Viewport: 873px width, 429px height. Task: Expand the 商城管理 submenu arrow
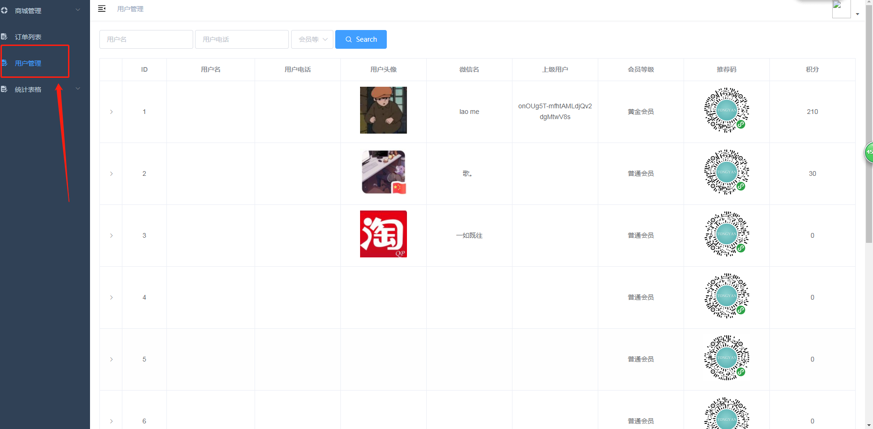point(78,10)
